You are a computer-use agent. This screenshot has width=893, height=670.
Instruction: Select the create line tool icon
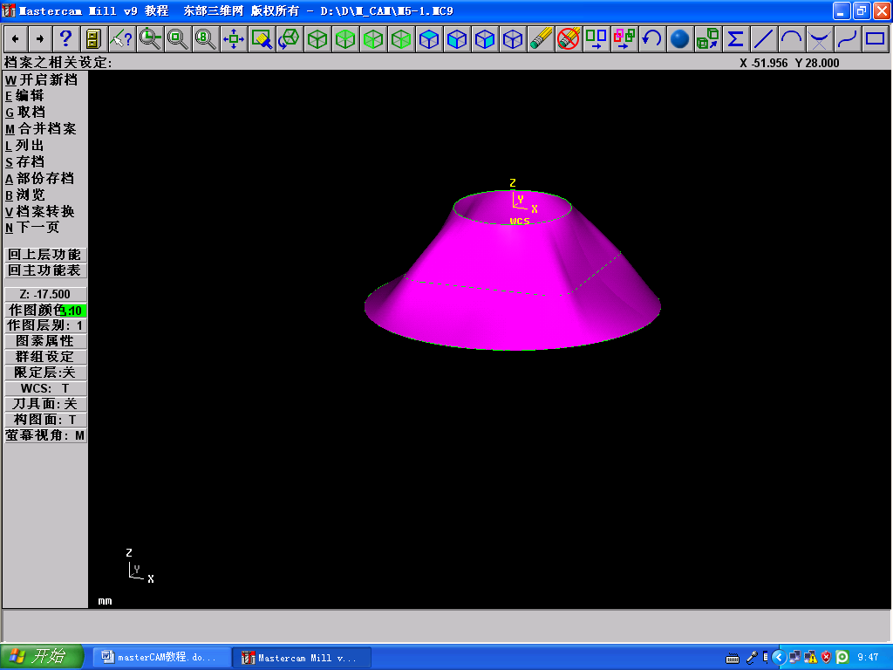763,38
